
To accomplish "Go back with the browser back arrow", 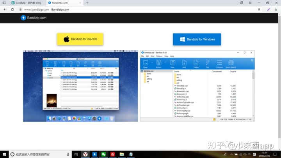I will (5, 9).
